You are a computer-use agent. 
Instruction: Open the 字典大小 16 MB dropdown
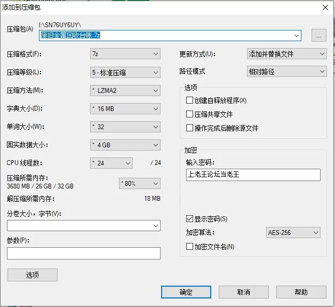click(x=125, y=109)
